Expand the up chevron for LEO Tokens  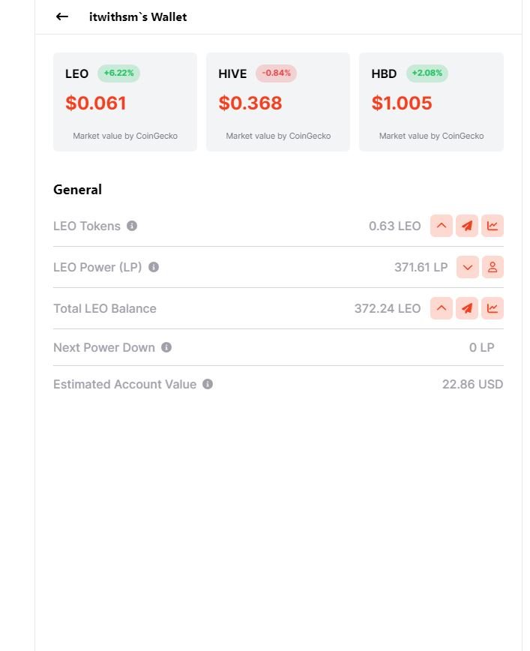pyautogui.click(x=442, y=226)
